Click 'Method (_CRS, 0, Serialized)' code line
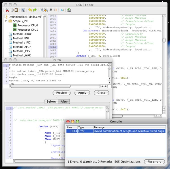This screenshot has height=169, width=170. pyautogui.click(x=98, y=56)
